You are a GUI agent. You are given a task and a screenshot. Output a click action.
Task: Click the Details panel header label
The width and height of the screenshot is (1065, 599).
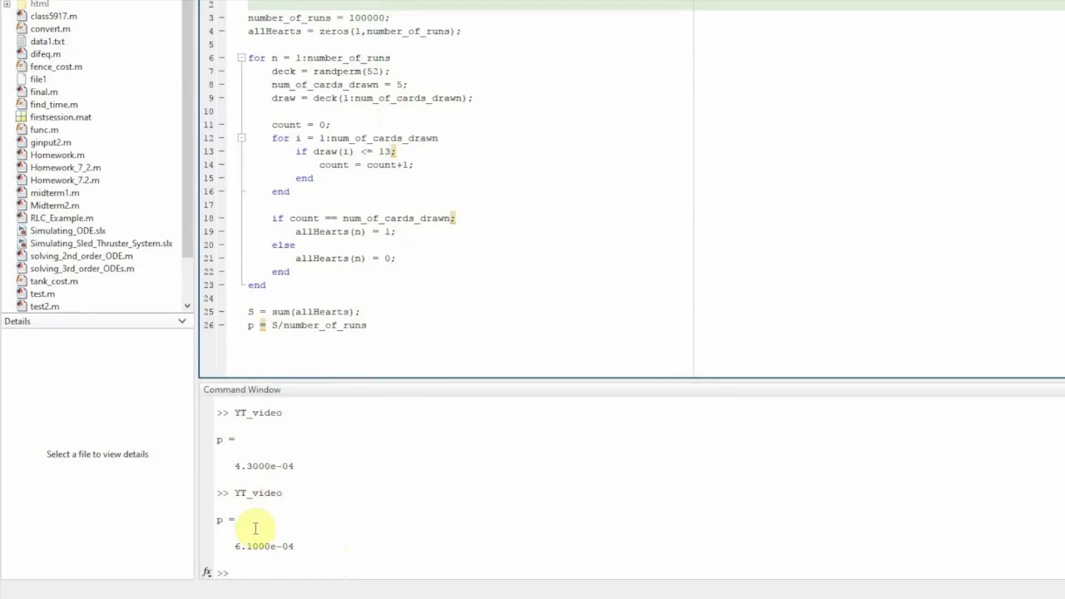pyautogui.click(x=17, y=321)
